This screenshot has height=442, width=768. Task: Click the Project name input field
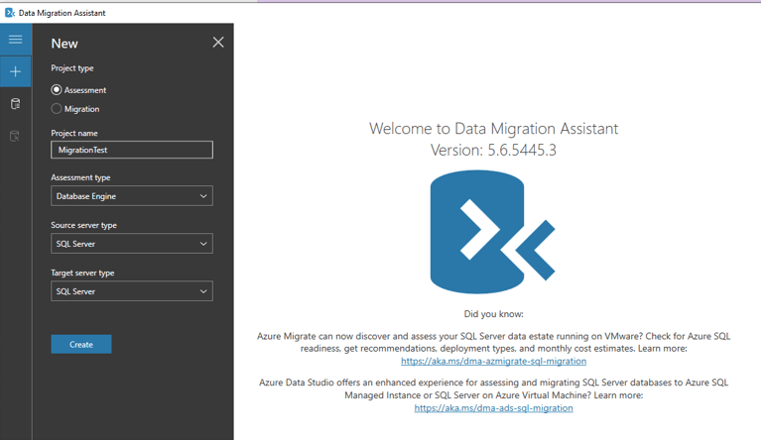tap(132, 150)
